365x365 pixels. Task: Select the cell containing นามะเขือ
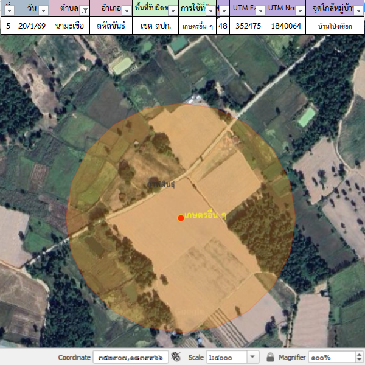point(69,26)
